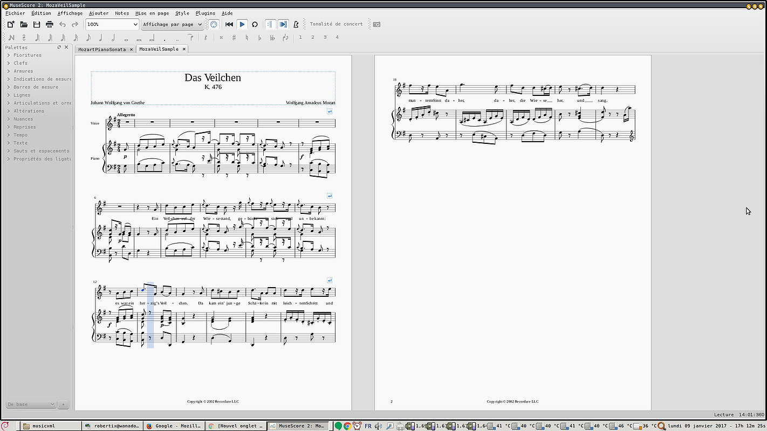Add new workspace with plus button
The image size is (767, 431).
click(x=63, y=404)
